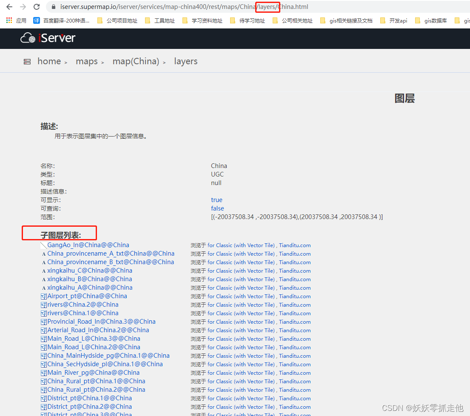This screenshot has width=470, height=416.
Task: Click text icon beside China_provincename_B_txt
Action: [x=44, y=262]
